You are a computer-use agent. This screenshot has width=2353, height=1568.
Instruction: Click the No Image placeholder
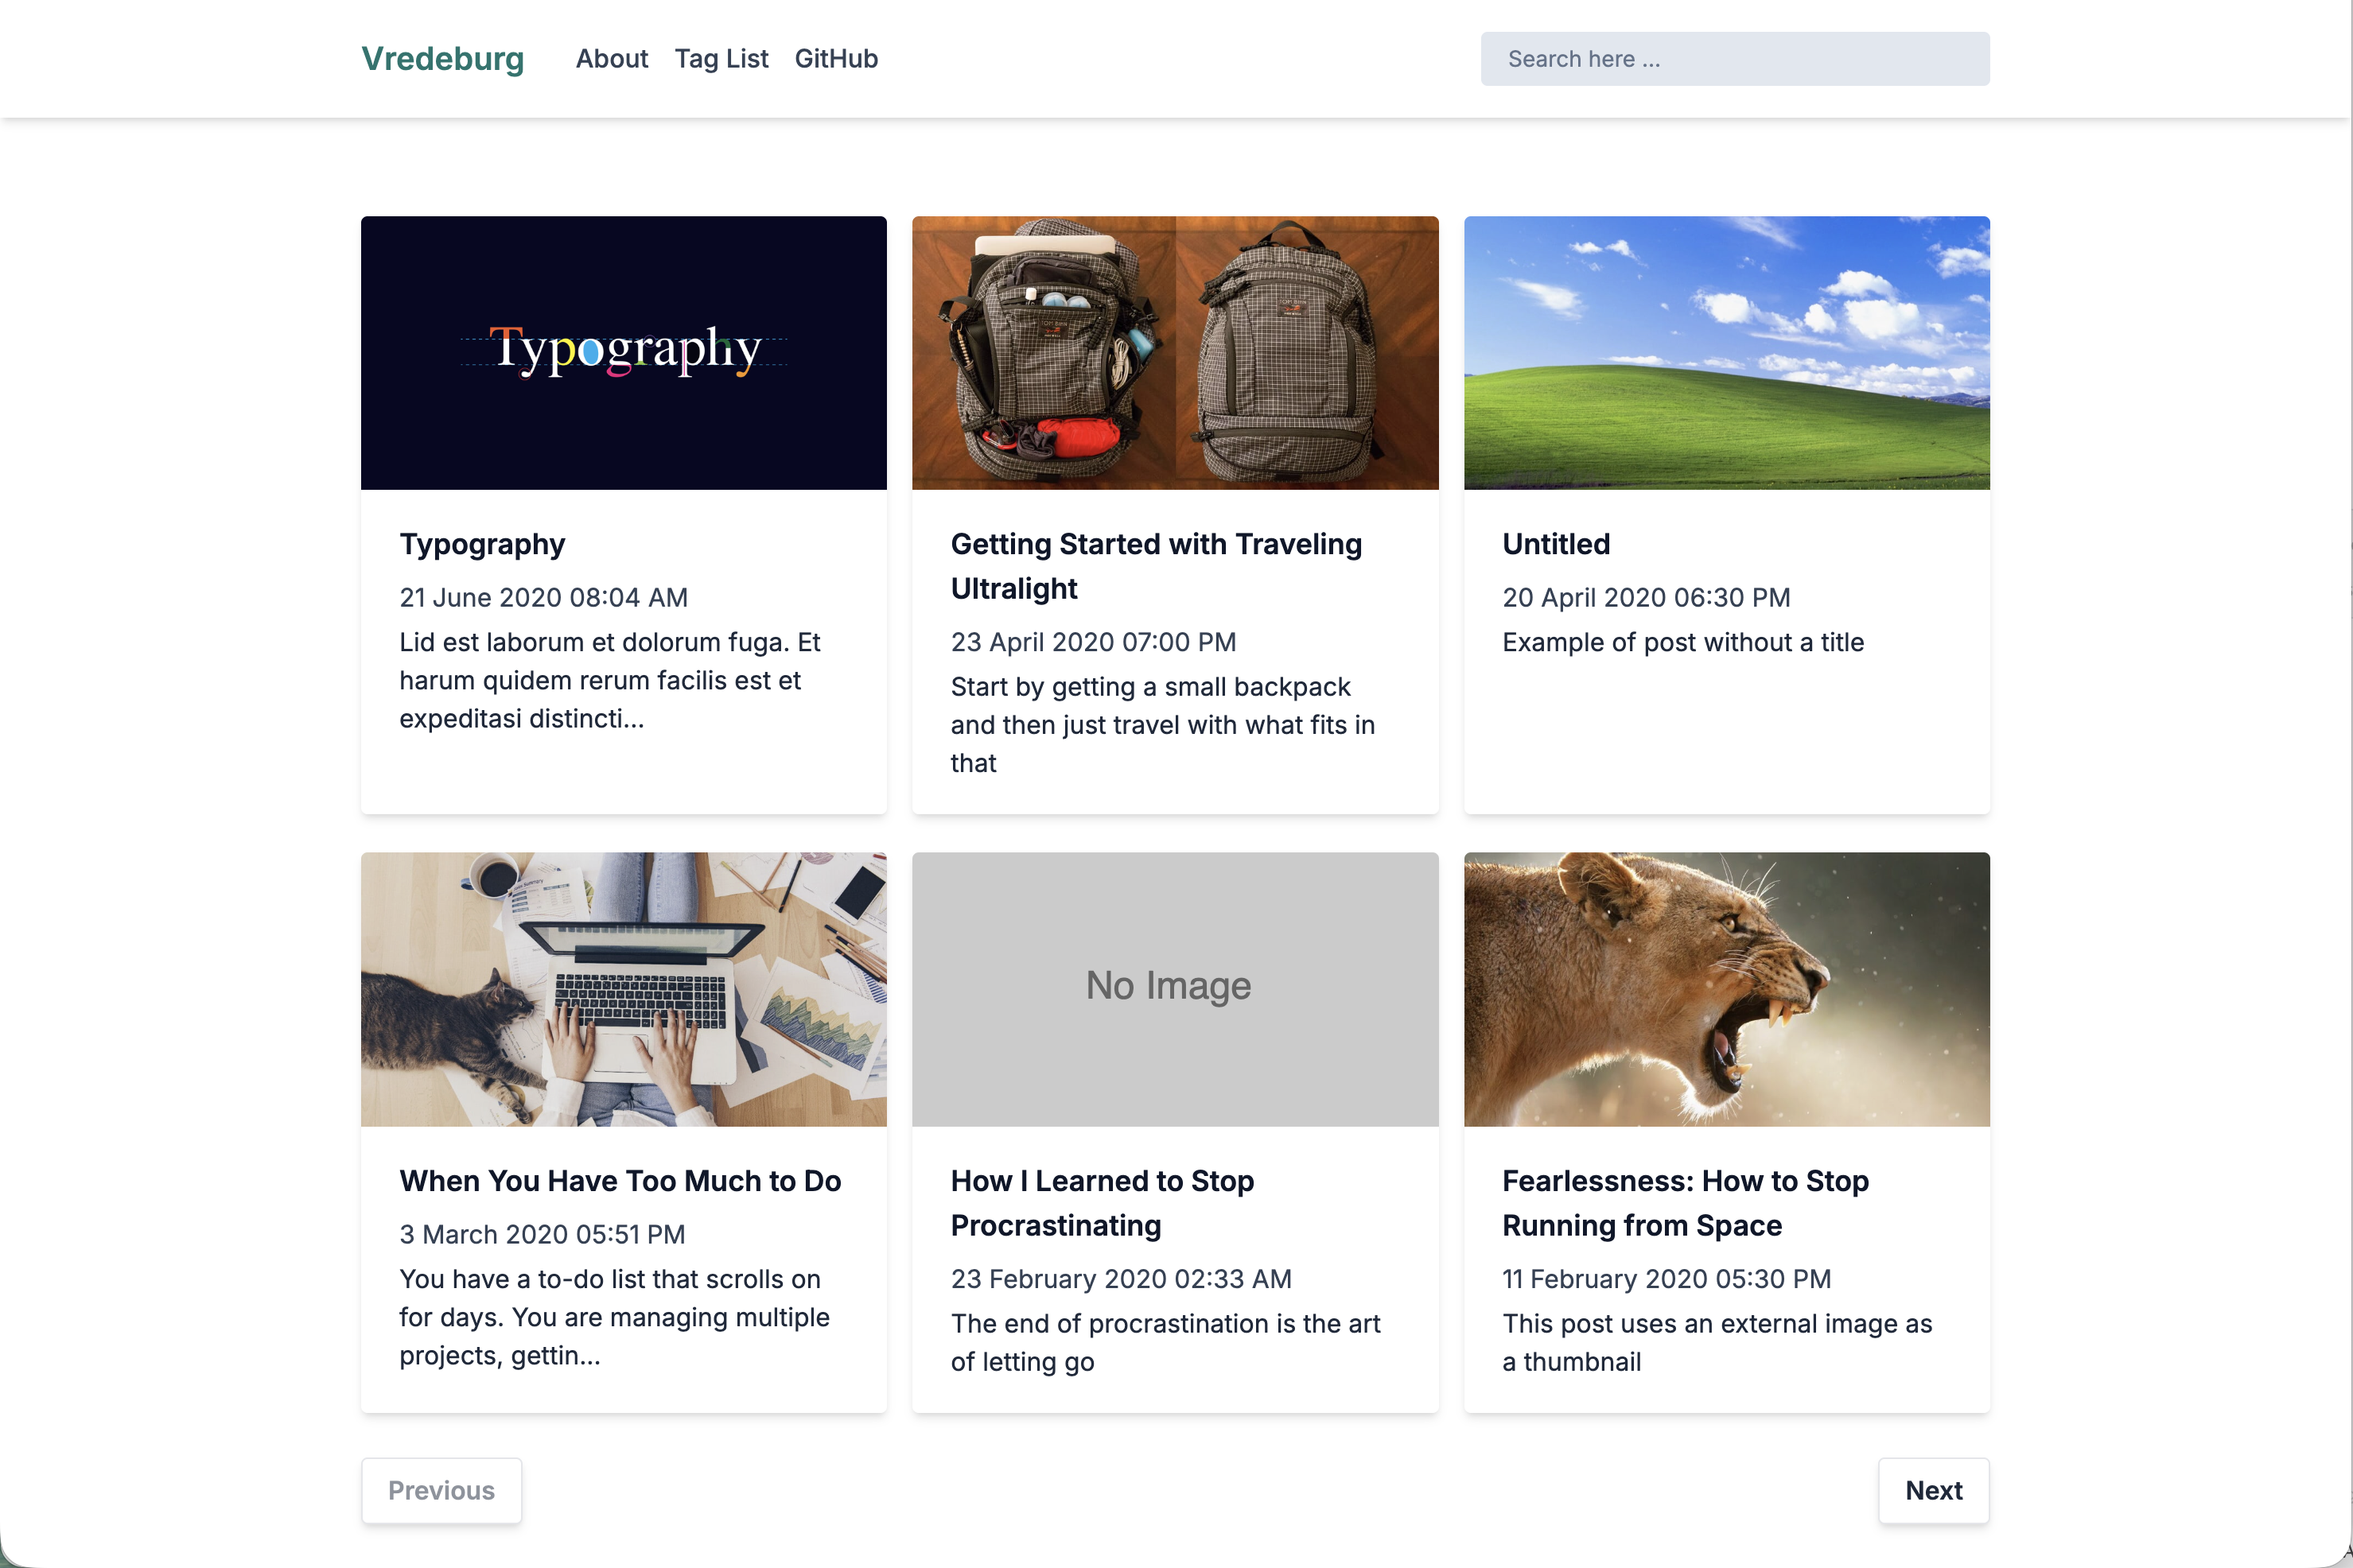tap(1174, 988)
